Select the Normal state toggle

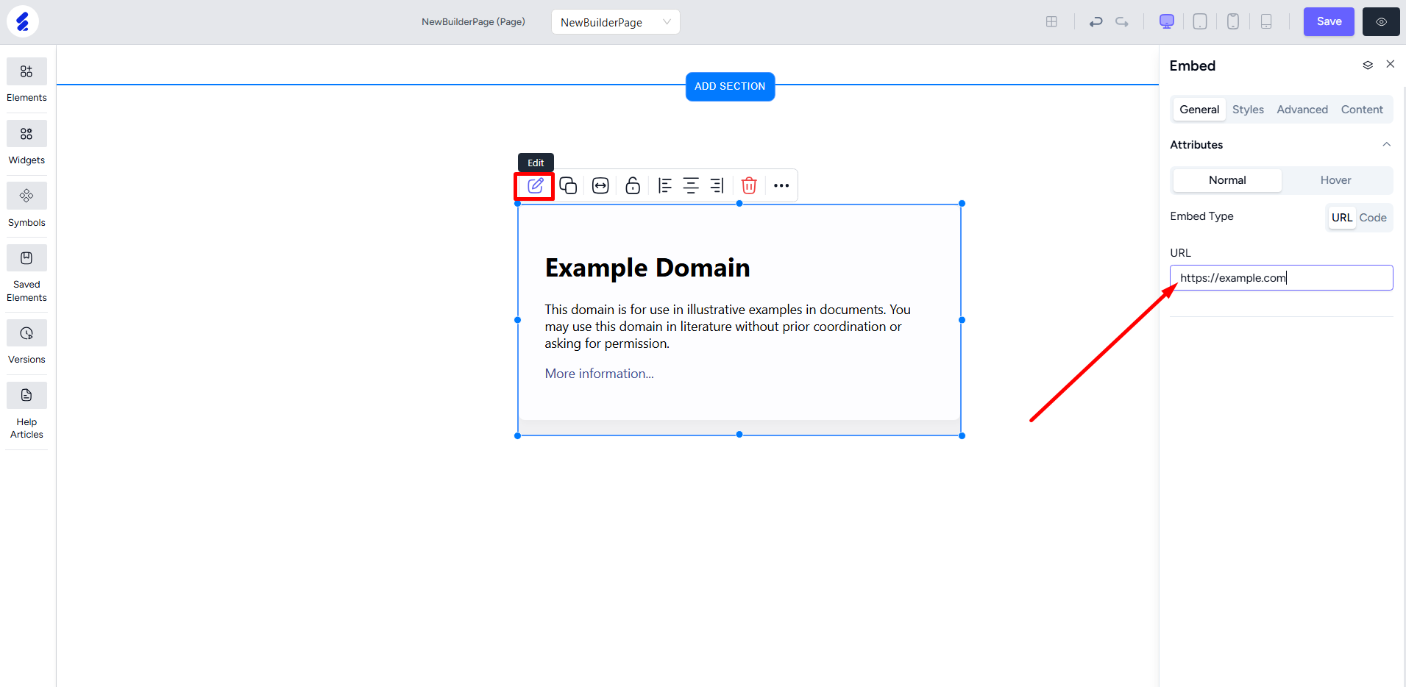1227,180
